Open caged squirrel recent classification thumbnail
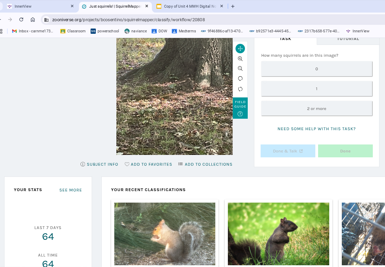Screen dimensions: 385x267 pyautogui.click(x=363, y=234)
